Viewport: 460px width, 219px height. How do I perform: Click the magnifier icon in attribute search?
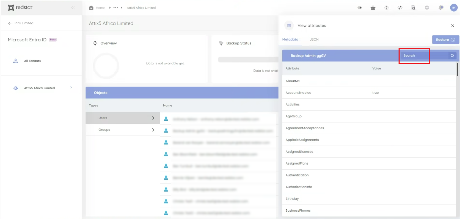pyautogui.click(x=452, y=56)
